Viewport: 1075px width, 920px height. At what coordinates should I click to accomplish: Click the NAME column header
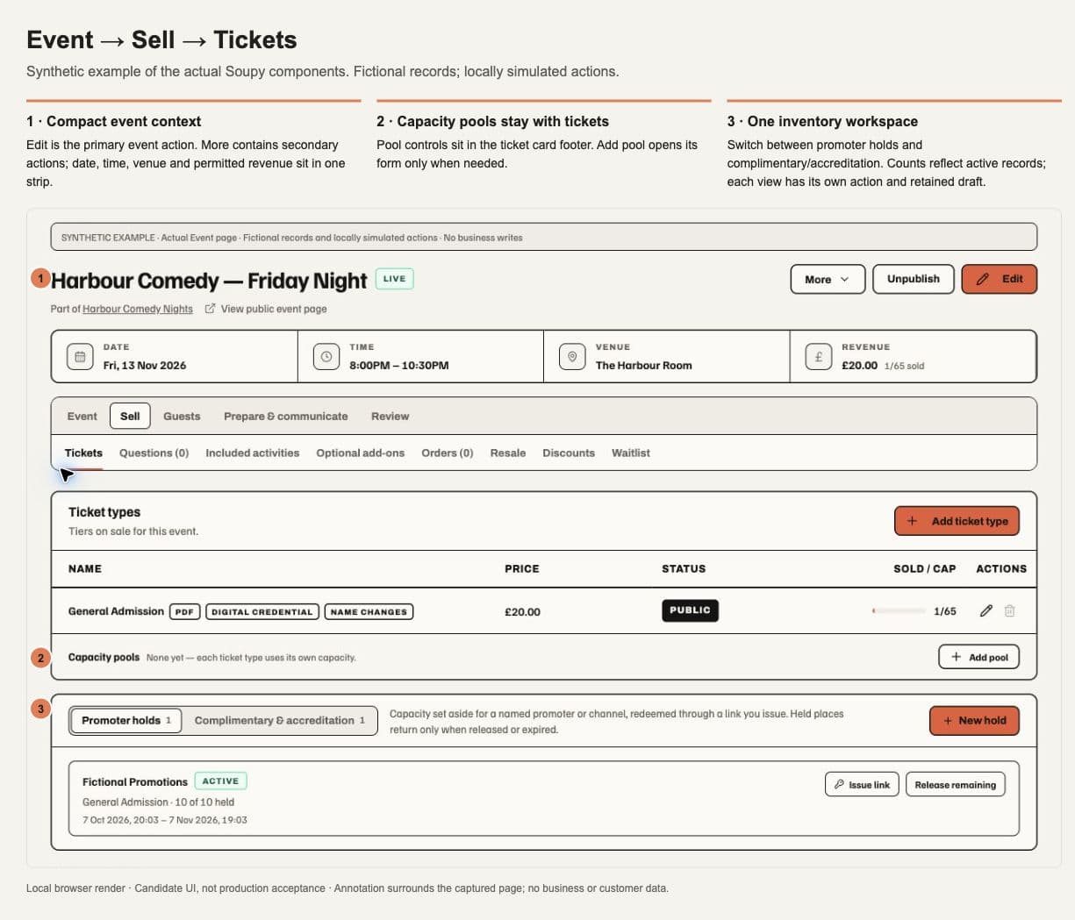[x=85, y=569]
